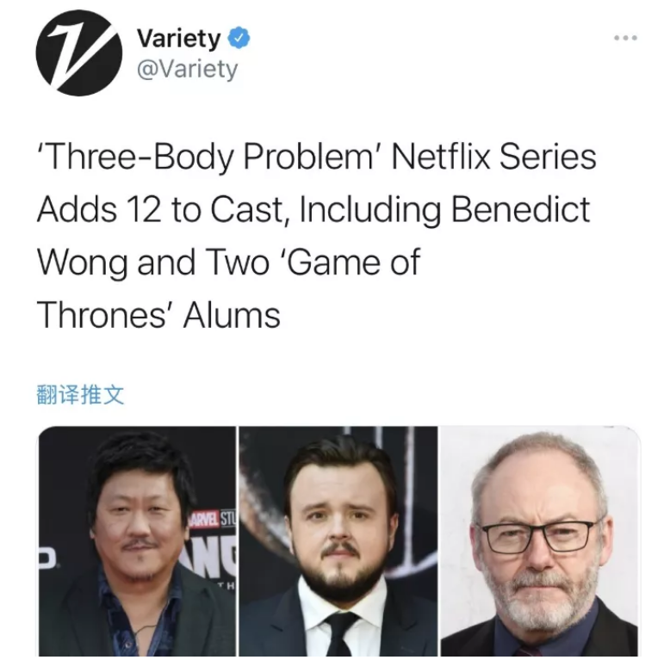The height and width of the screenshot is (660, 664).
Task: Click the Marvel Studios sign in left photo
Action: click(213, 519)
